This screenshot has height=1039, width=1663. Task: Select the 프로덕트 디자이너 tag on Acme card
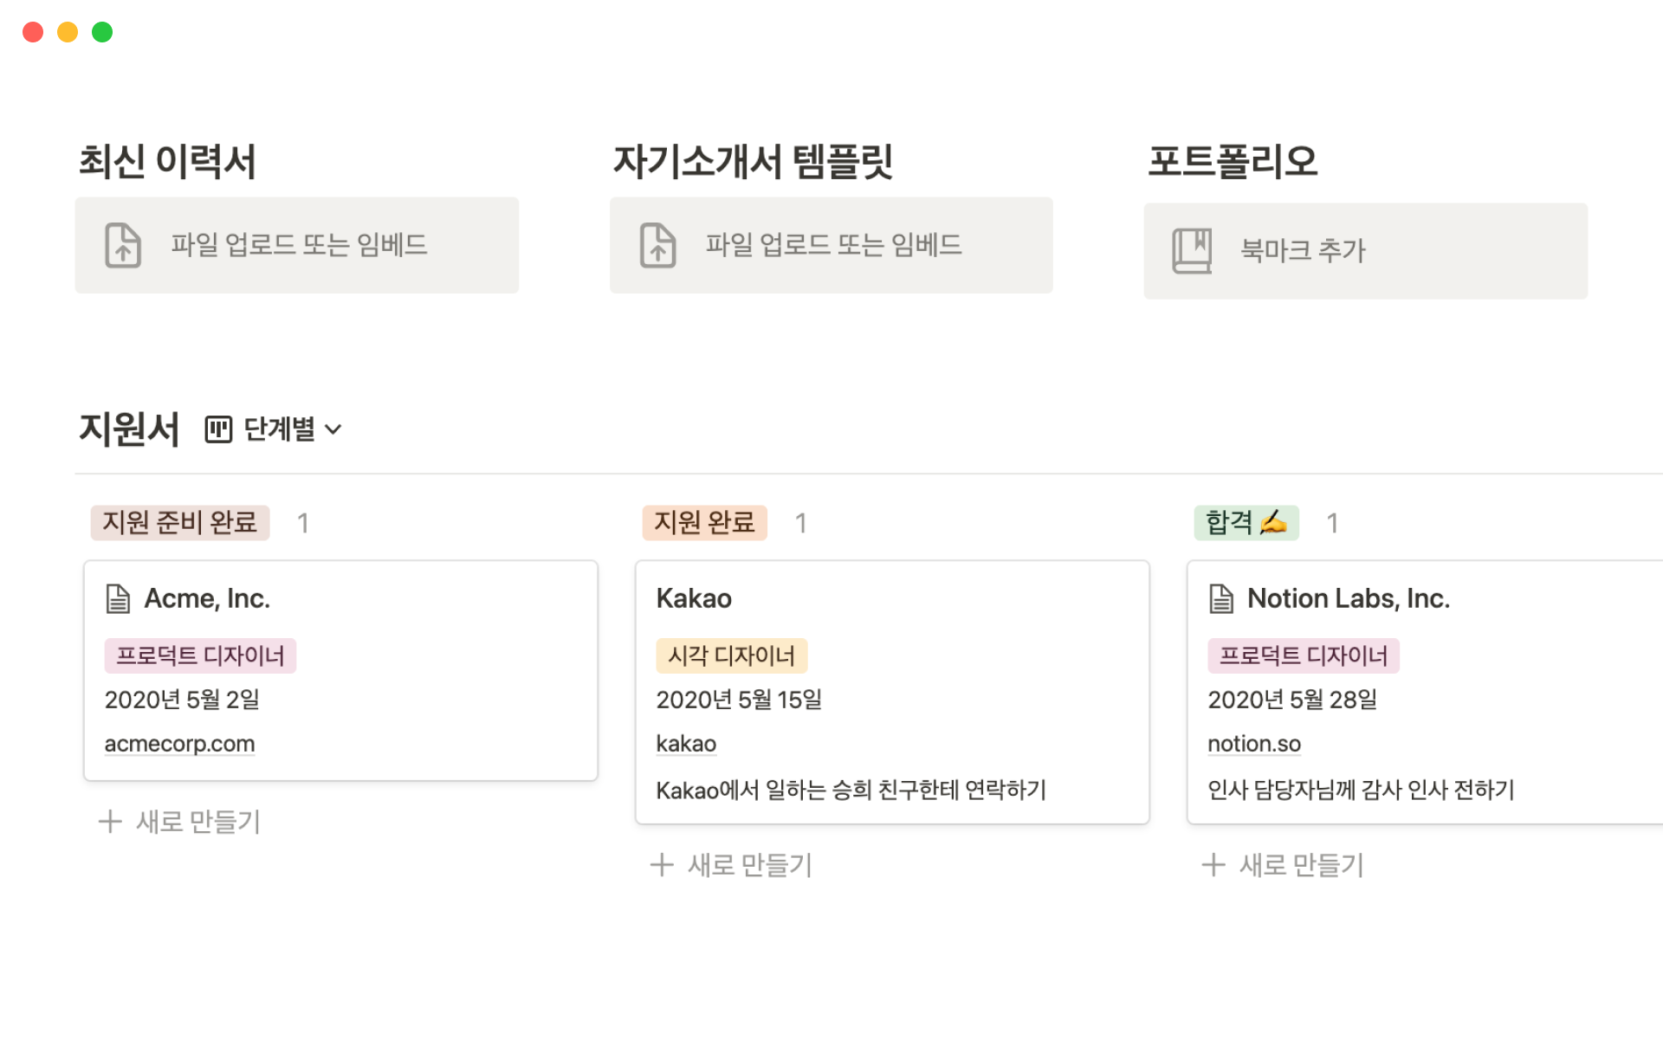click(200, 656)
